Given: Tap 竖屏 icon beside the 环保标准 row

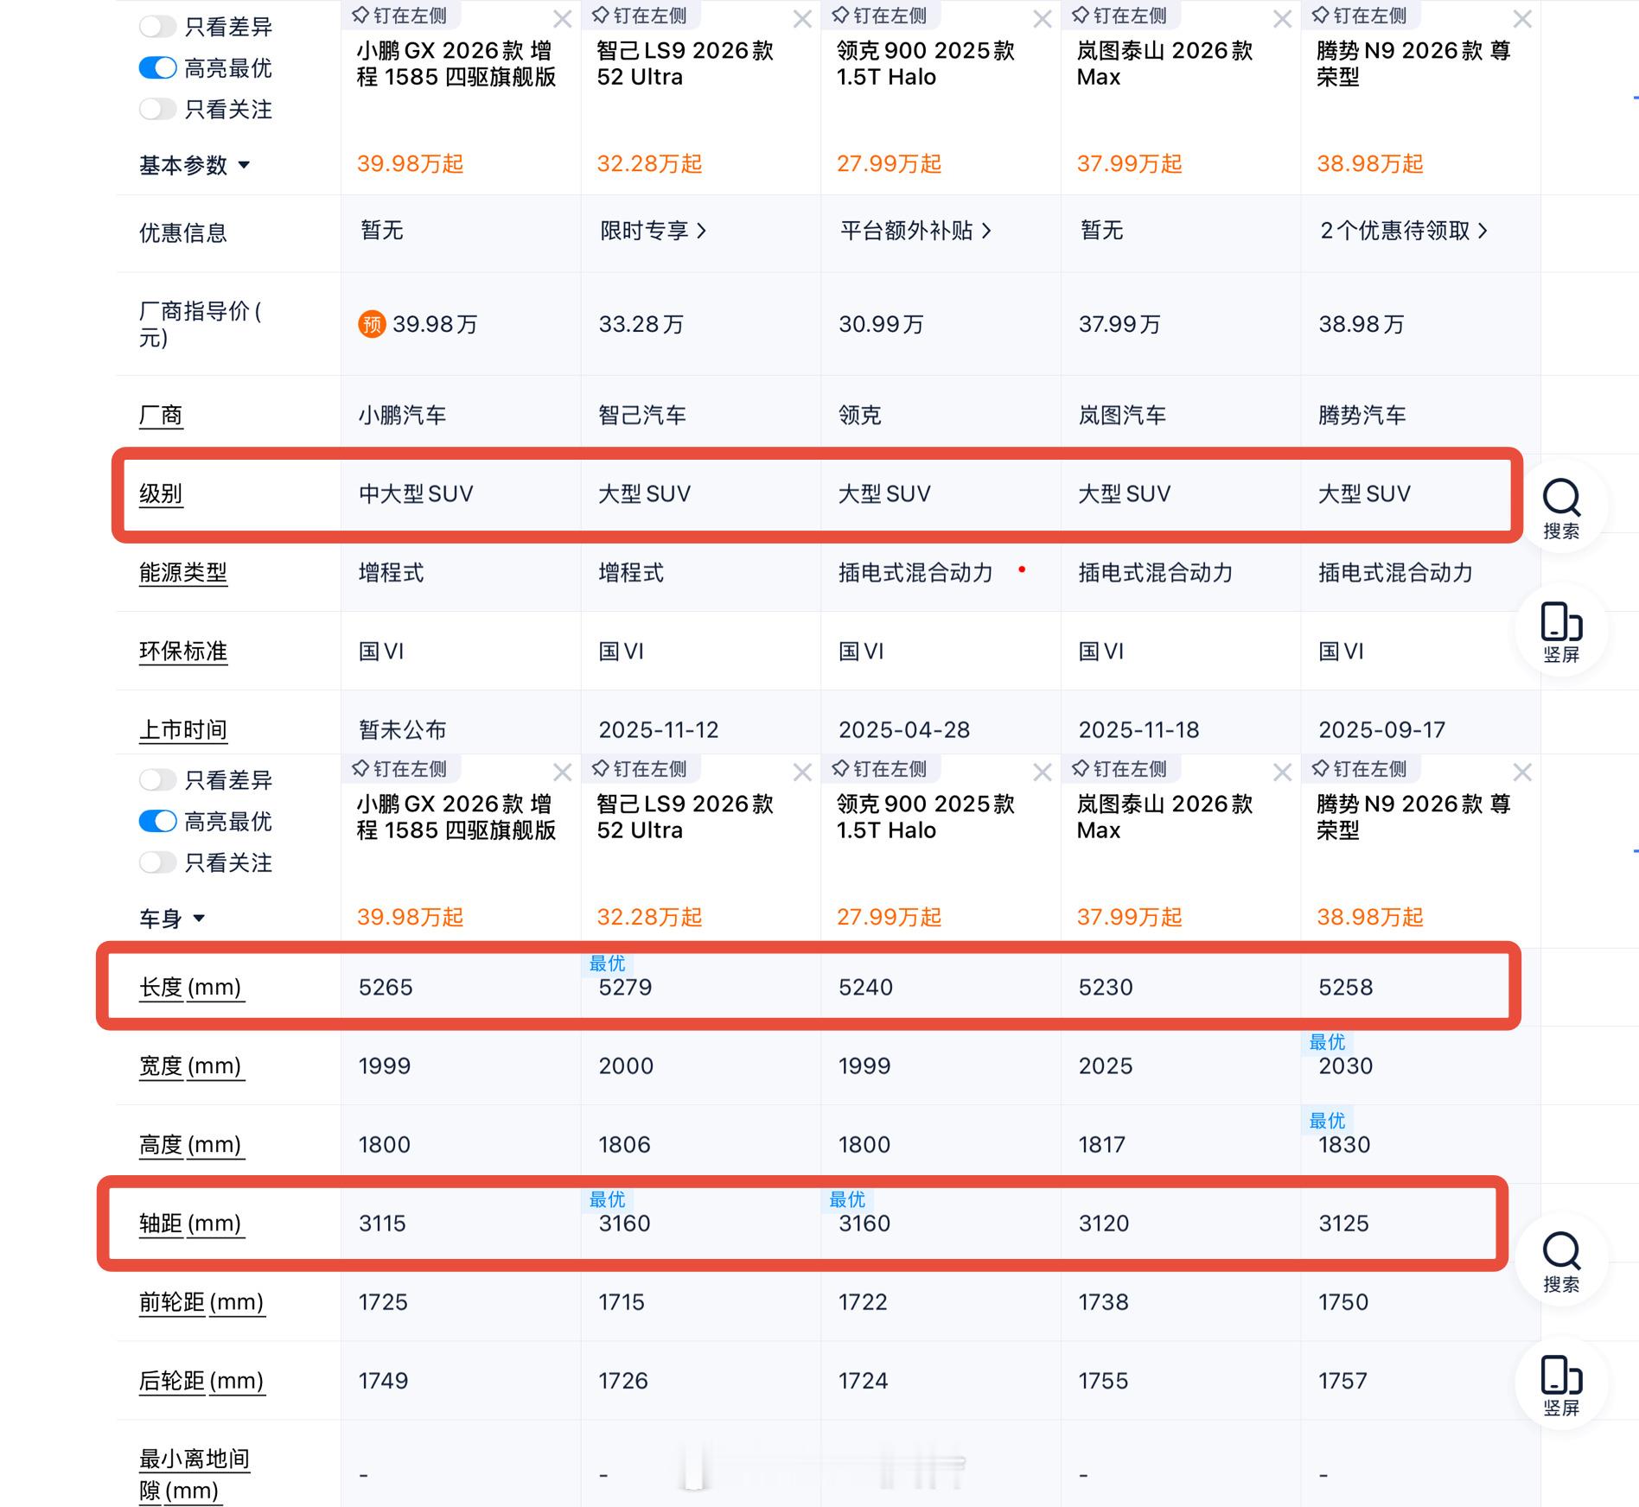Looking at the screenshot, I should [1561, 632].
